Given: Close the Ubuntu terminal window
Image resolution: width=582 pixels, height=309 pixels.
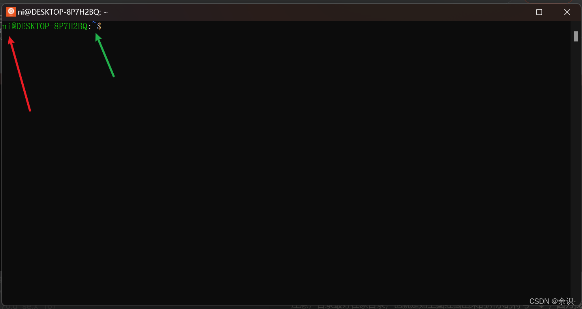Looking at the screenshot, I should 567,12.
